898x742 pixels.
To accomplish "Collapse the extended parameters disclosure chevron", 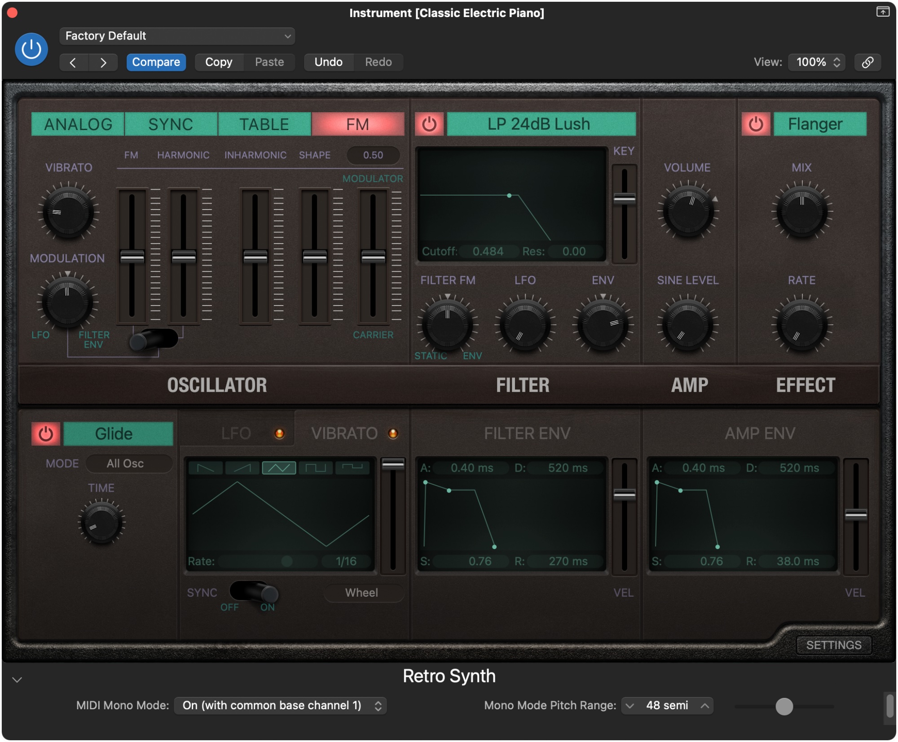I will point(17,680).
